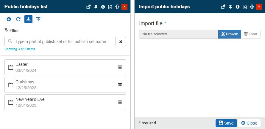Click the New Year's Eve date 12/31/2023

(26, 105)
